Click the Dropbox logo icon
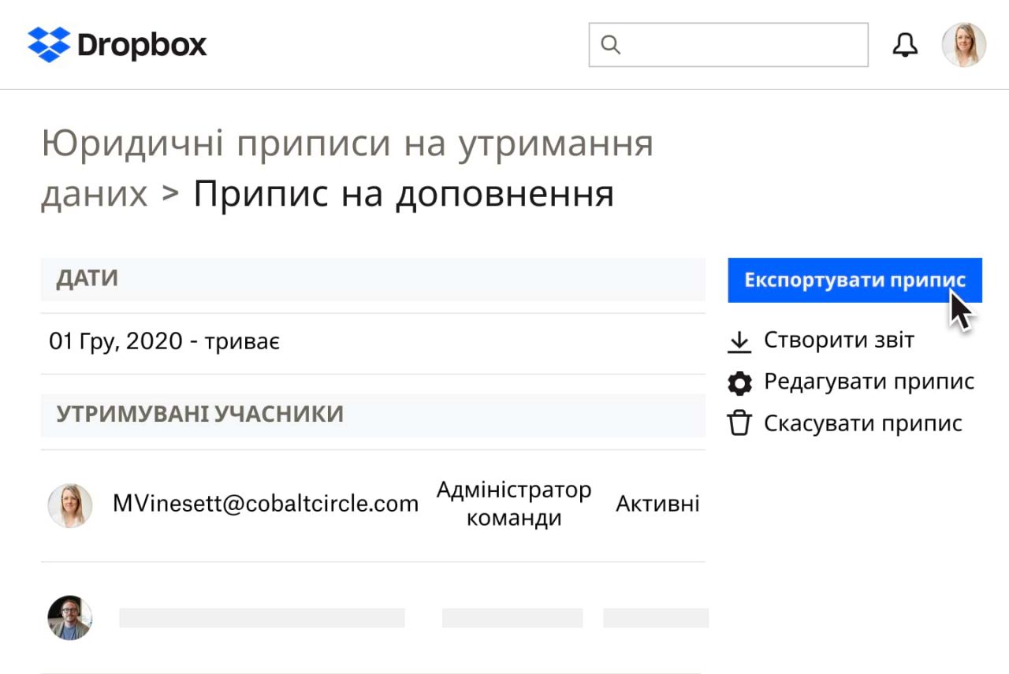This screenshot has width=1009, height=674. coord(49,43)
